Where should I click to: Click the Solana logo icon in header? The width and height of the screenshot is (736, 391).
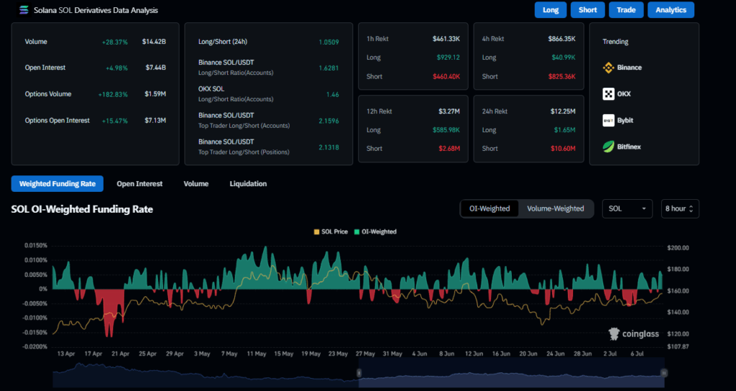(23, 10)
